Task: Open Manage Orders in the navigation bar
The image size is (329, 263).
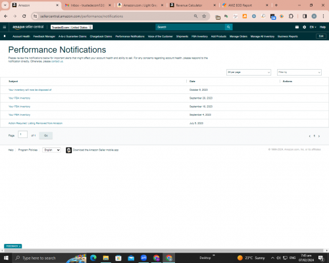Action: pyautogui.click(x=238, y=36)
